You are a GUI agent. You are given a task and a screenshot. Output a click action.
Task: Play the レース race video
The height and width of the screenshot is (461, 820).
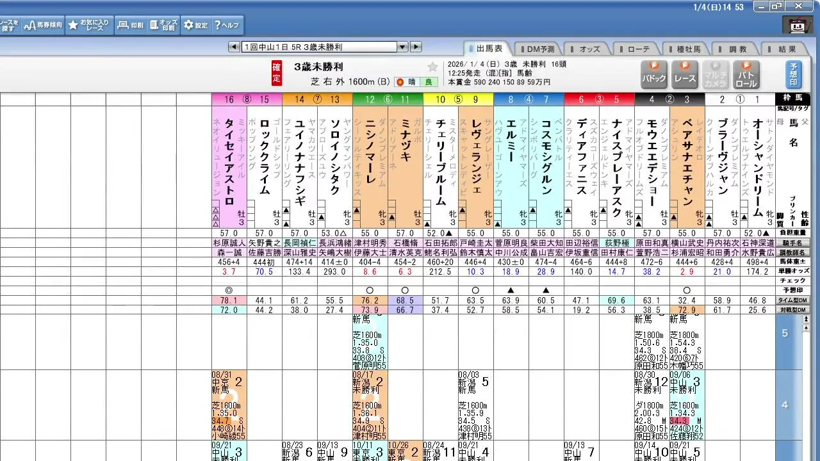tap(685, 74)
